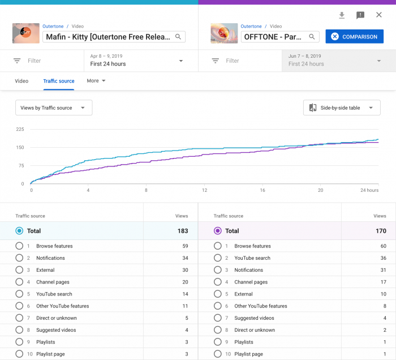Select the Traffic source tab
This screenshot has width=396, height=360.
tap(59, 81)
